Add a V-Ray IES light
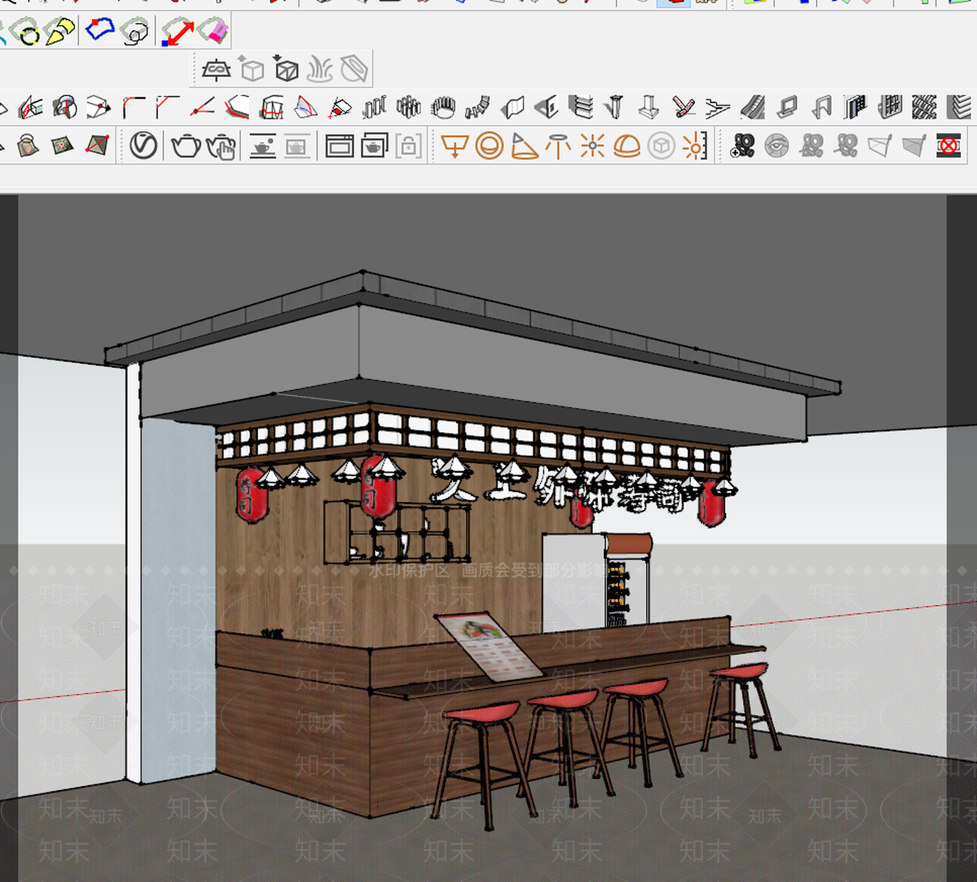The height and width of the screenshot is (882, 977). point(558,146)
